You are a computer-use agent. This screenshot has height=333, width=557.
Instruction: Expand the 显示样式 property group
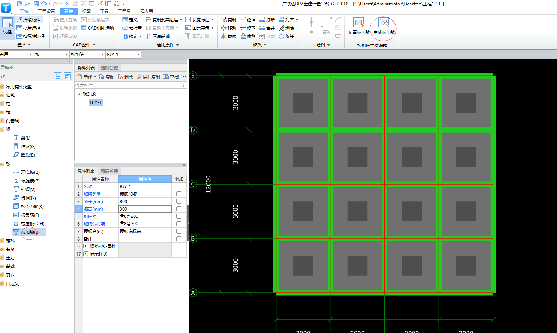85,254
